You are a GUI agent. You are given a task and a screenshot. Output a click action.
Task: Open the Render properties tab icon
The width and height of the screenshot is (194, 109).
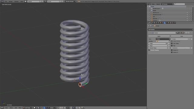click(x=152, y=23)
